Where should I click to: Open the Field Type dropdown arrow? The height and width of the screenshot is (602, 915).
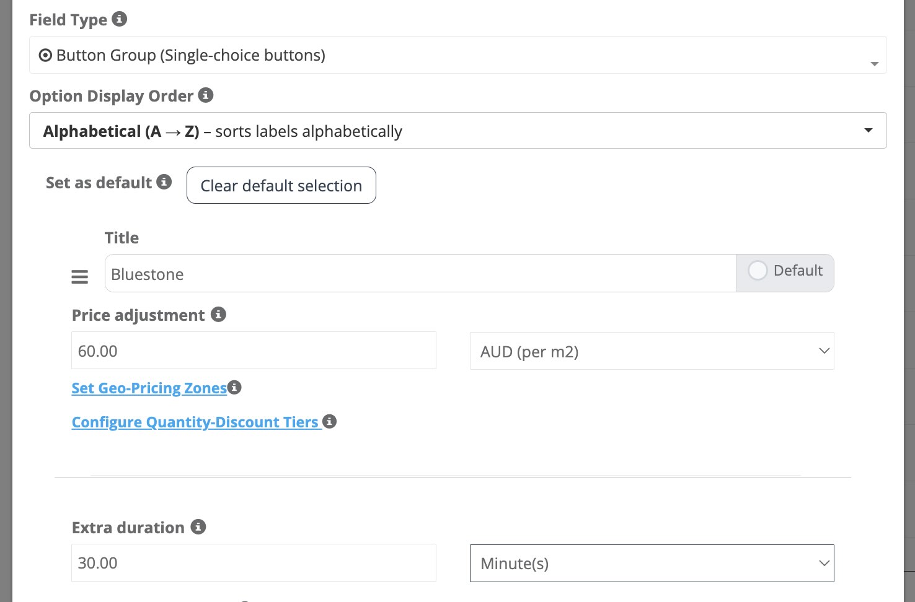pos(874,64)
